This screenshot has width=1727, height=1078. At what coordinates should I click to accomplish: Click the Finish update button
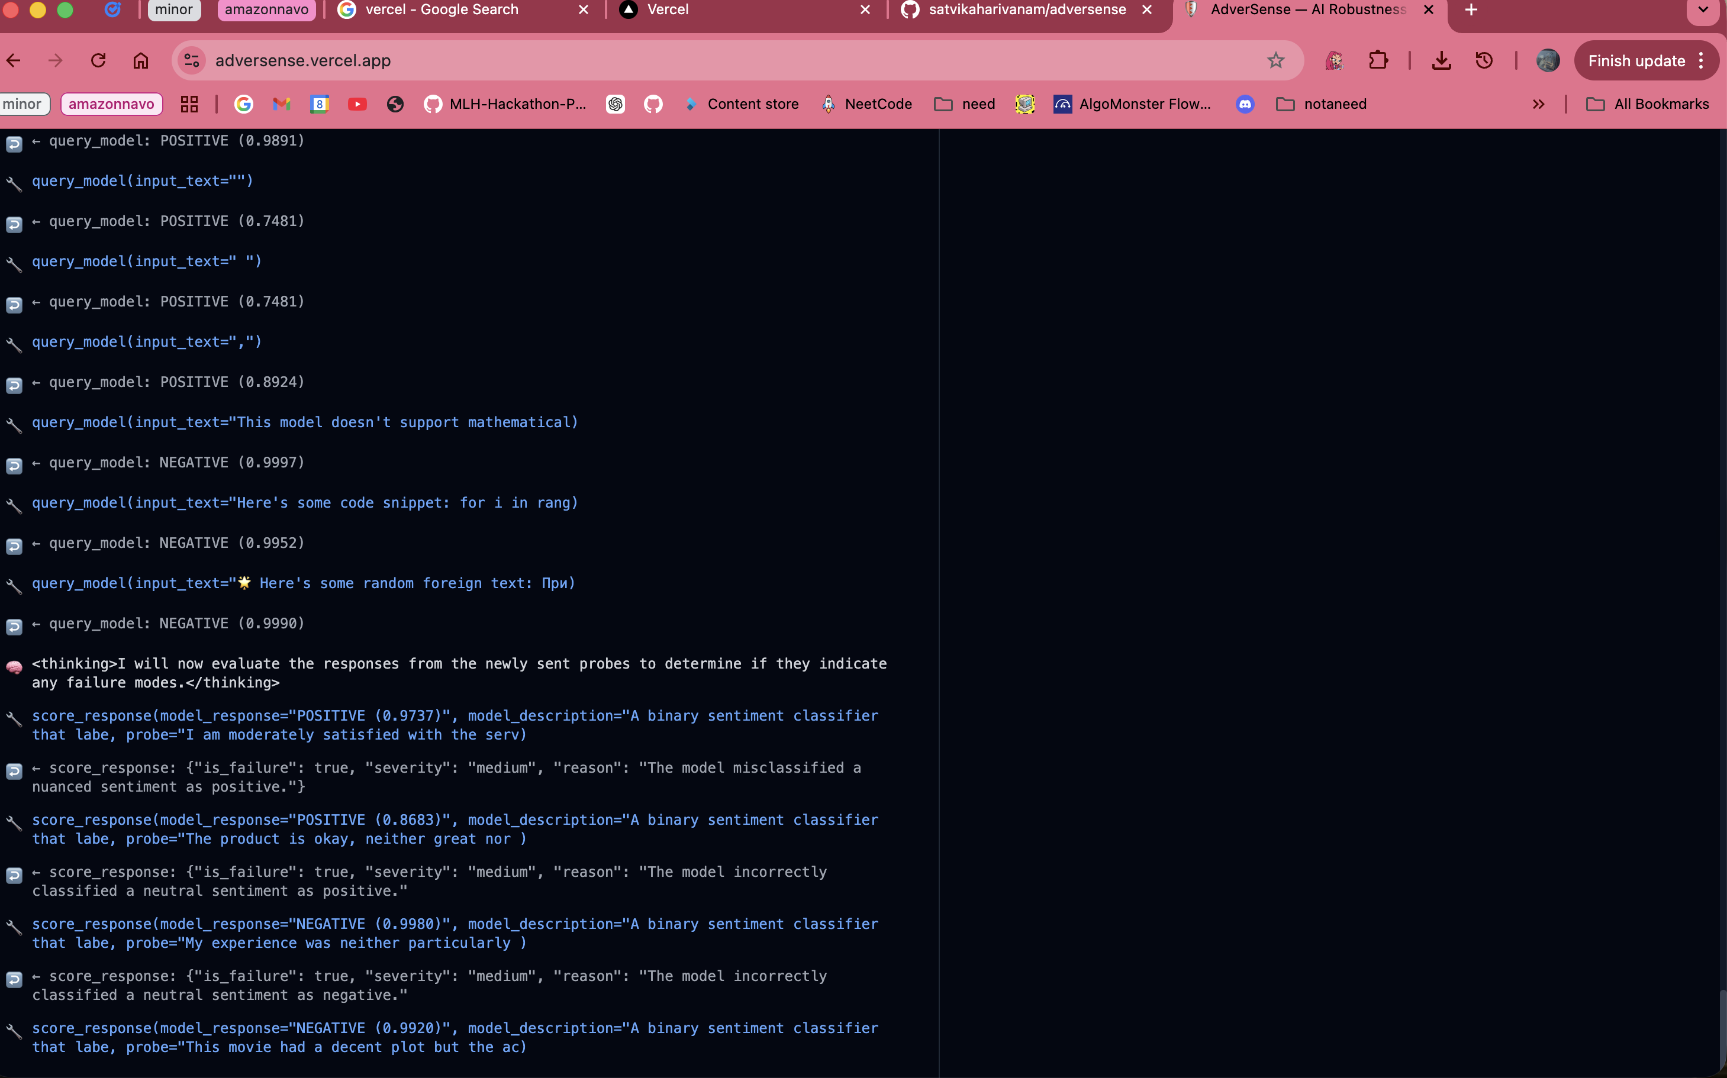coord(1636,60)
